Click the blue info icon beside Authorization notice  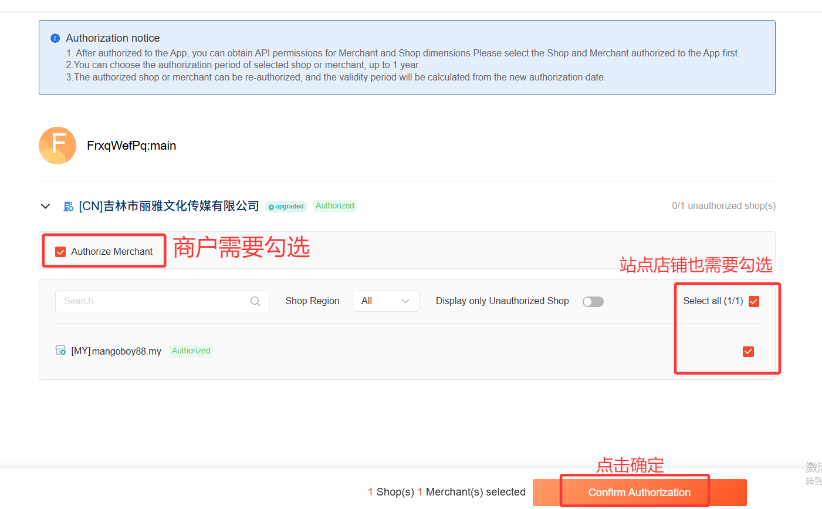tap(55, 38)
